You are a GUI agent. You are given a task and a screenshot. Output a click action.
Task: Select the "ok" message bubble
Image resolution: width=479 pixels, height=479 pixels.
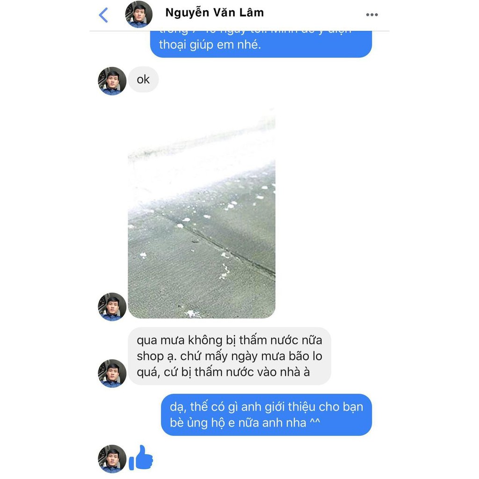click(x=143, y=80)
